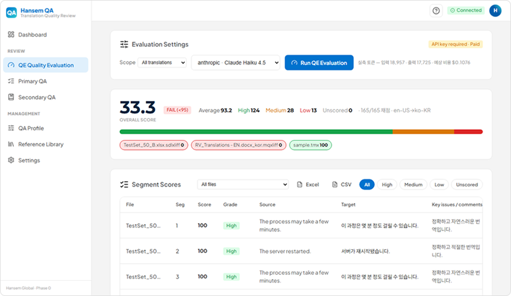The height and width of the screenshot is (296, 511).
Task: Click High grade badge in segment 2 row
Action: (231, 251)
